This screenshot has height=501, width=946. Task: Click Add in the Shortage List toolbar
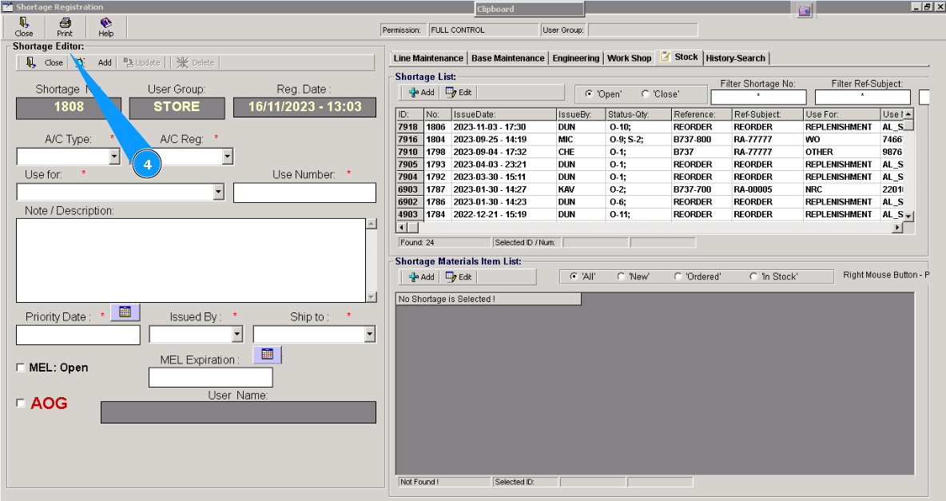click(421, 93)
